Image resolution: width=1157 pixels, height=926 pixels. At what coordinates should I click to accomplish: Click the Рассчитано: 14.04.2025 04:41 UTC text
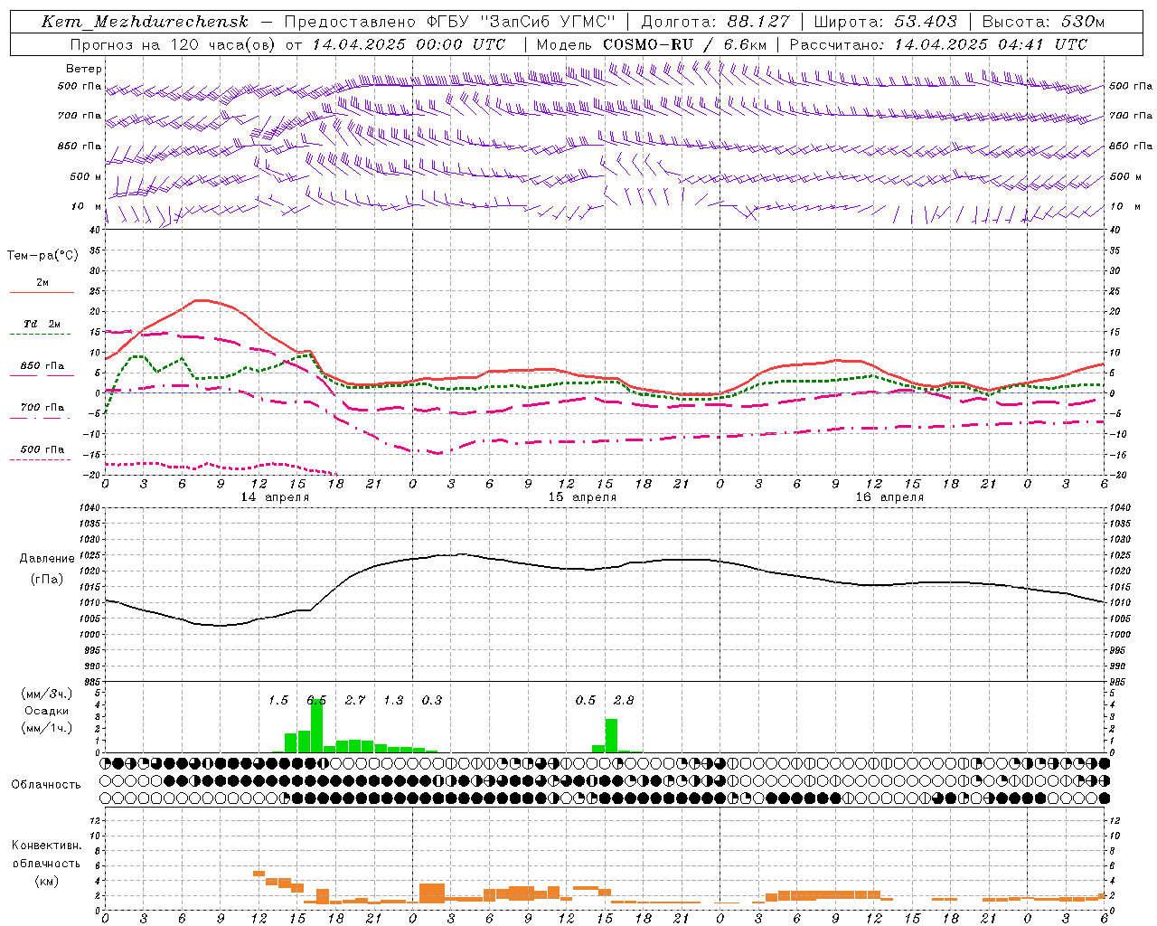(938, 44)
